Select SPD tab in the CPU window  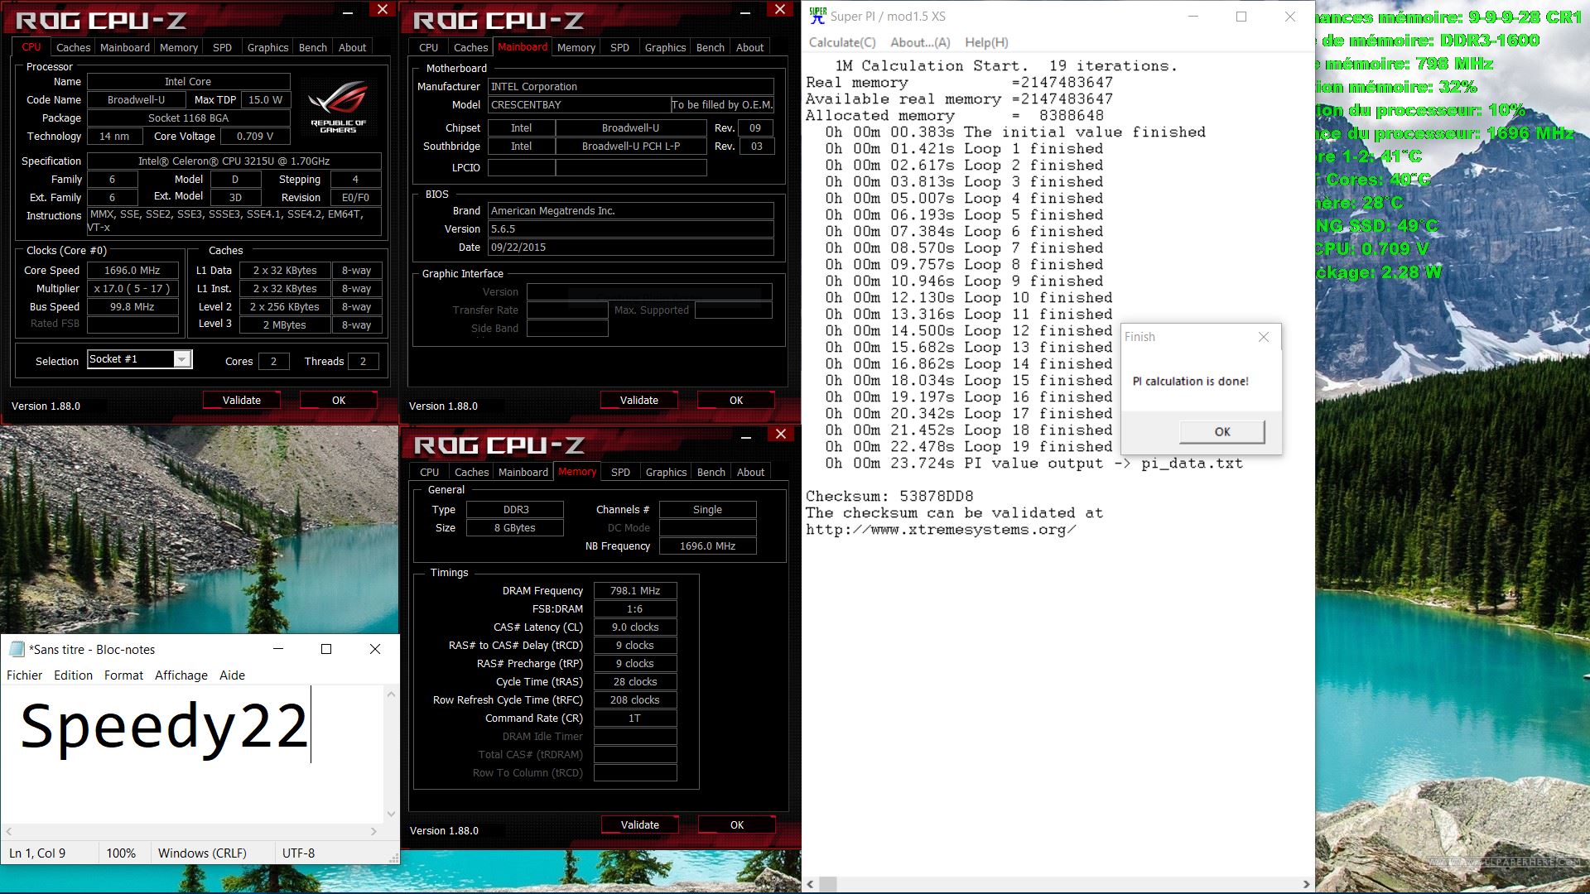tap(222, 48)
